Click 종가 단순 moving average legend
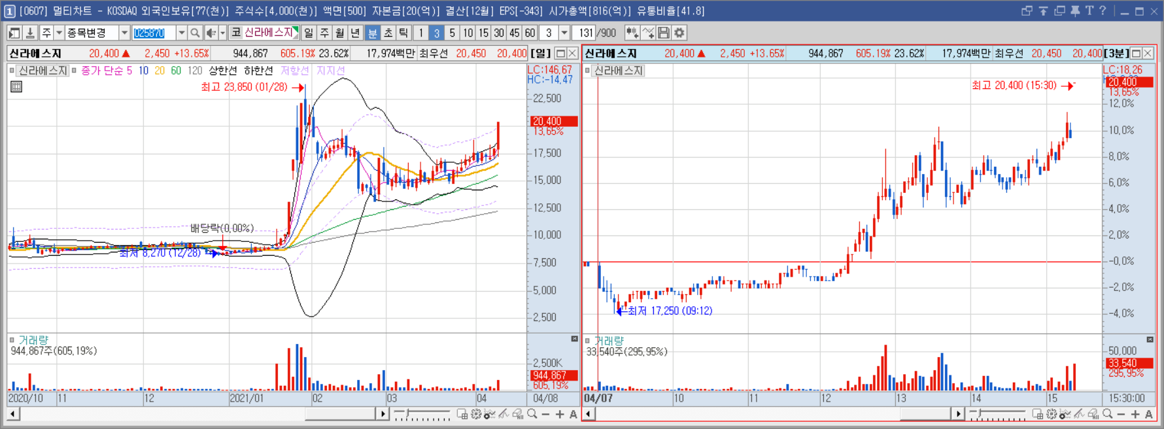The image size is (1164, 429). pos(102,71)
